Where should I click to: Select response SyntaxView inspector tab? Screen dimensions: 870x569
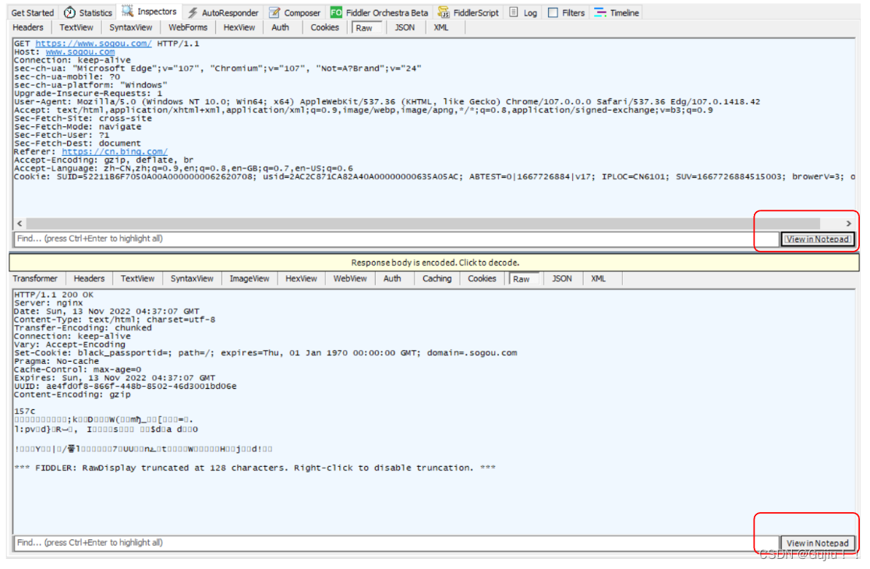point(192,278)
